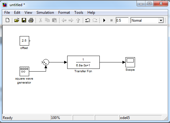Click the simulation stop time field 0.5
The width and height of the screenshot is (170, 123).
[x=122, y=20]
